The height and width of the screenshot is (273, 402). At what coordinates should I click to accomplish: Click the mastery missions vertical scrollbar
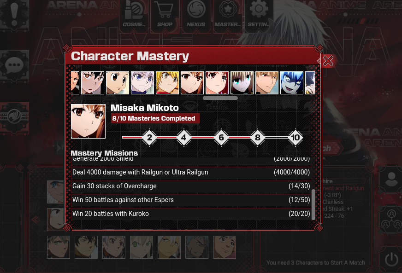pyautogui.click(x=313, y=204)
